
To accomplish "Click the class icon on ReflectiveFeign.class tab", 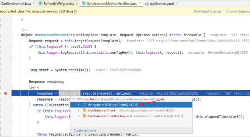I will click(x=41, y=3).
